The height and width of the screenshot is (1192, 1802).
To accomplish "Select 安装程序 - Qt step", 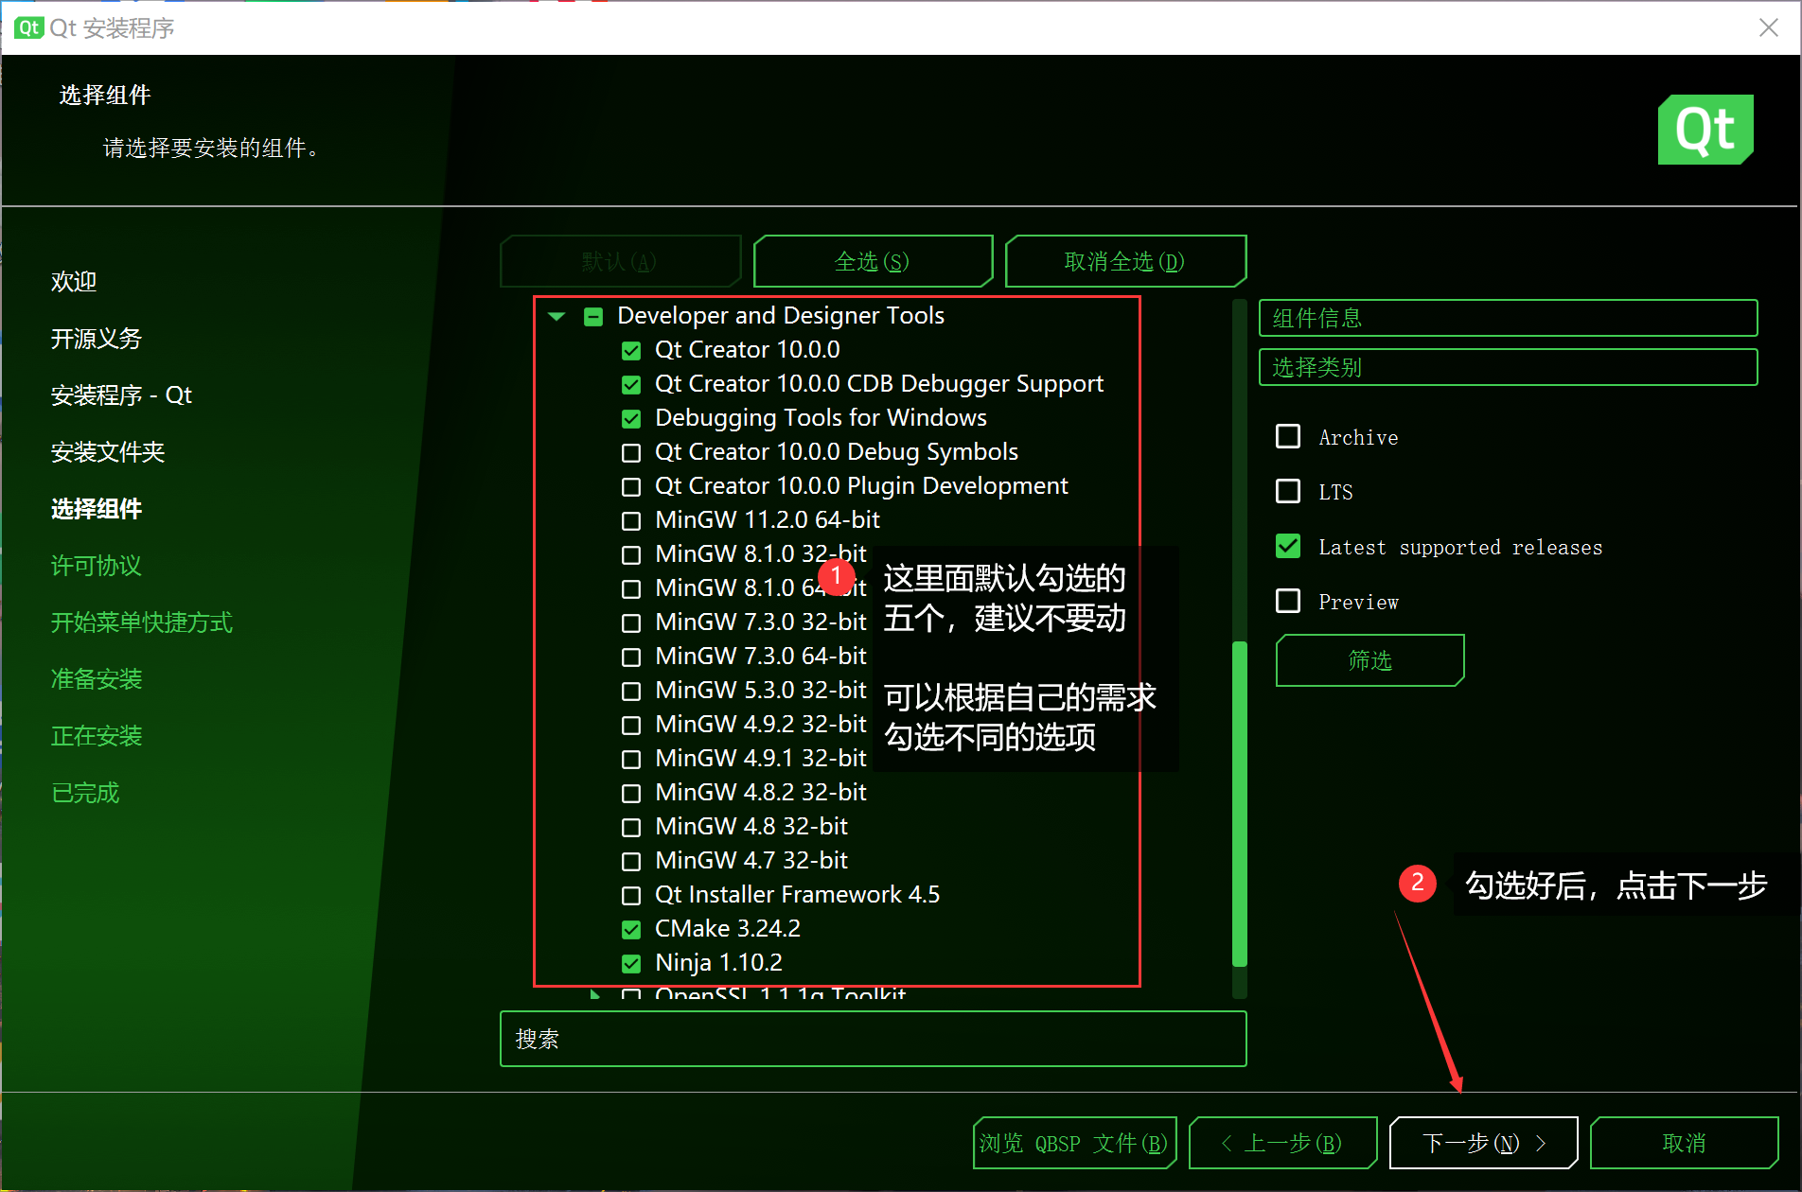I will 121,395.
